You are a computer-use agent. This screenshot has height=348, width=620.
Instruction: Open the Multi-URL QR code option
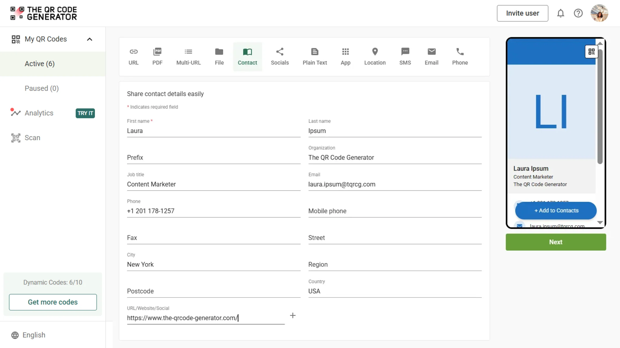tap(189, 56)
